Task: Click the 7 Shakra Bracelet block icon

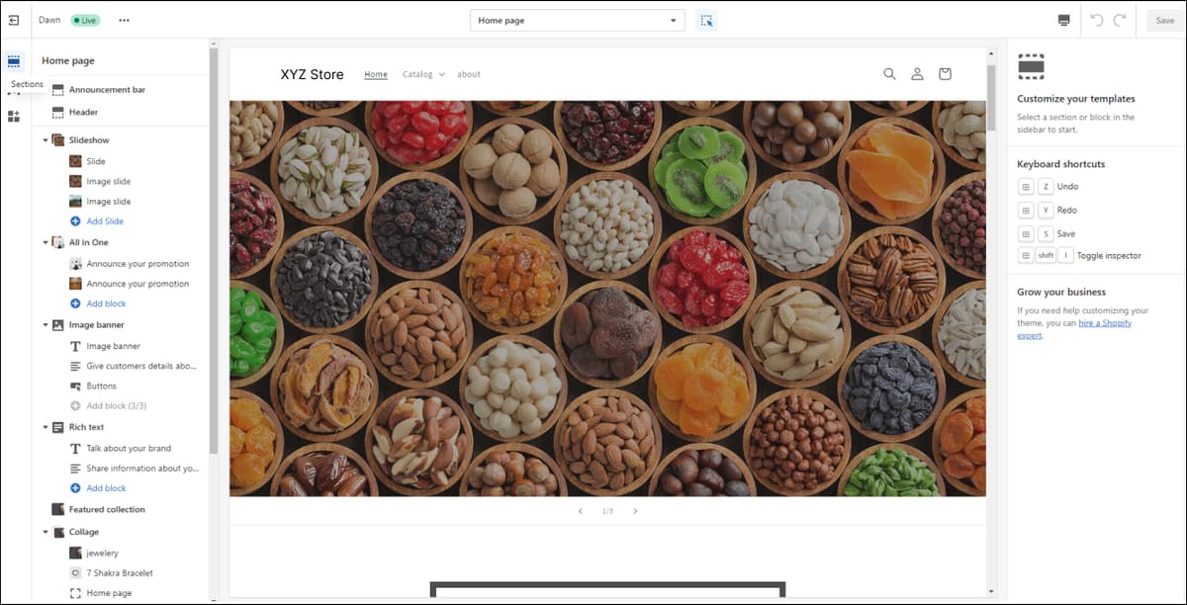Action: (76, 573)
